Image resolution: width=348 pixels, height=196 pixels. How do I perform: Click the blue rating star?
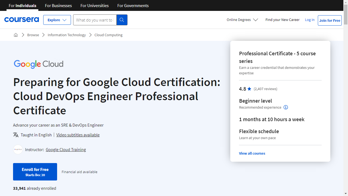[x=249, y=89]
